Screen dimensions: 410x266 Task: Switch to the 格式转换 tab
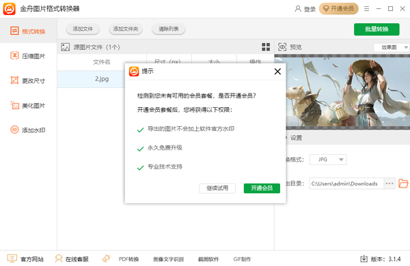[28, 31]
